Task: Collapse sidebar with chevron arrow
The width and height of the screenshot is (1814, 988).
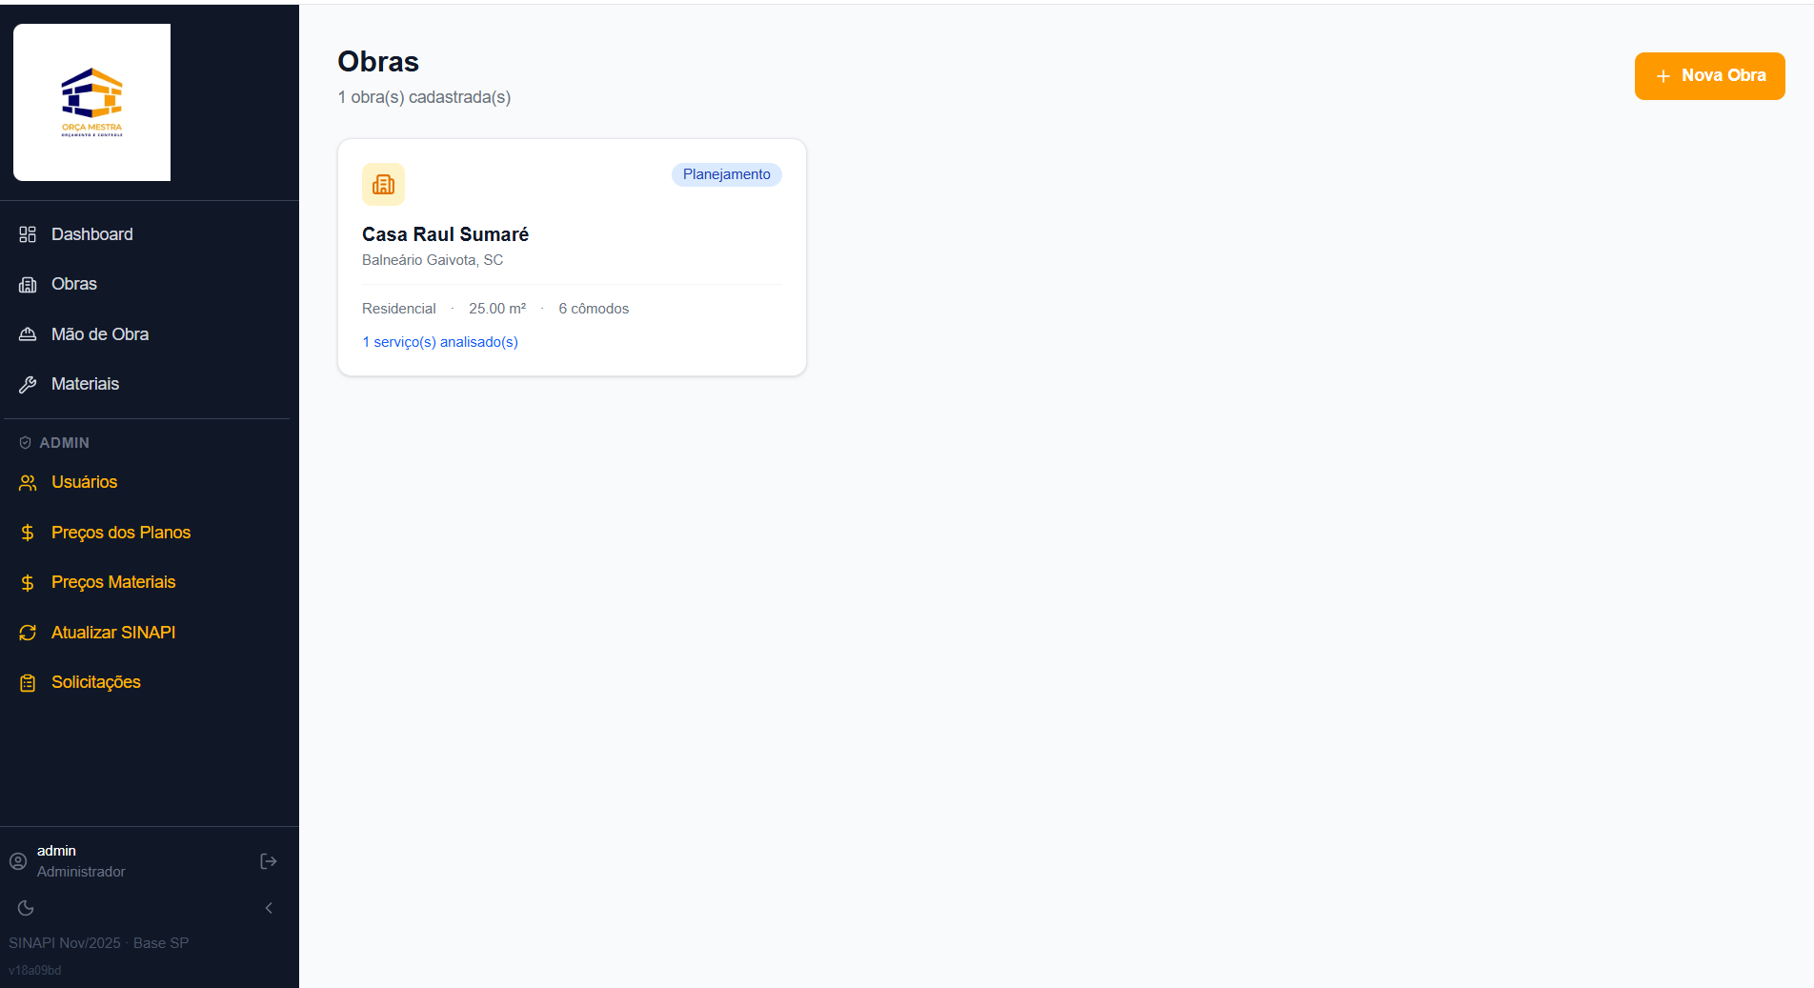Action: 269,908
